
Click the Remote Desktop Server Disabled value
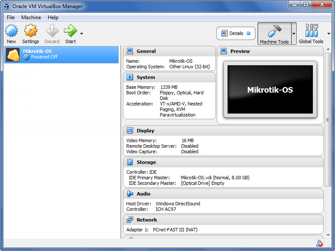[190, 146]
